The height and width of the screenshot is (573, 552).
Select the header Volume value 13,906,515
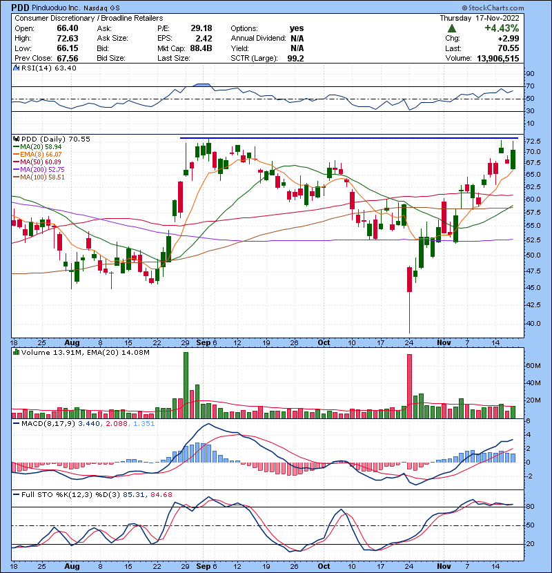click(498, 58)
